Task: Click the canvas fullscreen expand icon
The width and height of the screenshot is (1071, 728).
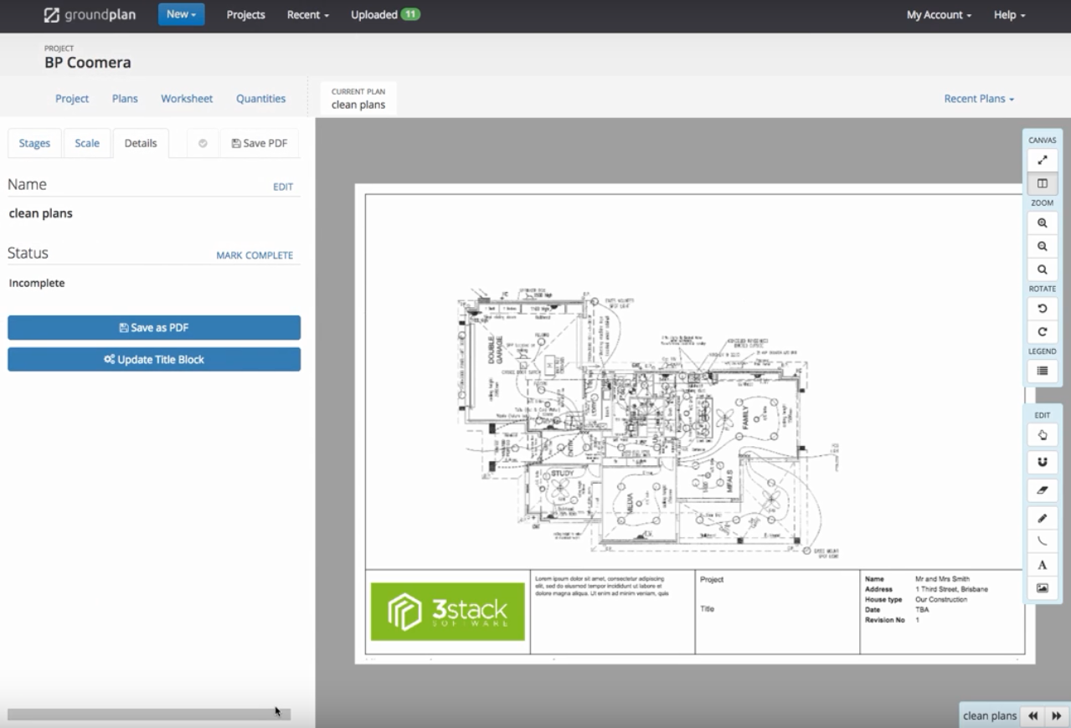Action: coord(1043,160)
